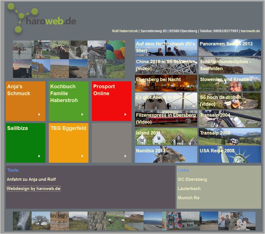
Task: Open the Schlittenhundediplom Saalfelden banner
Action: point(230,65)
